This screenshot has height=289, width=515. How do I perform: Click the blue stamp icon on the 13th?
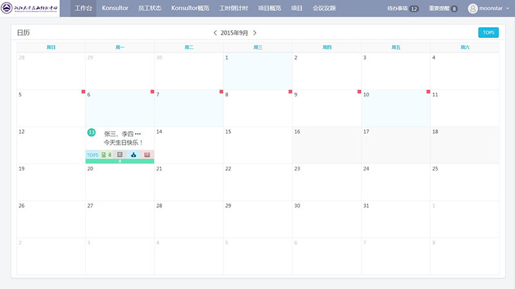click(x=133, y=155)
